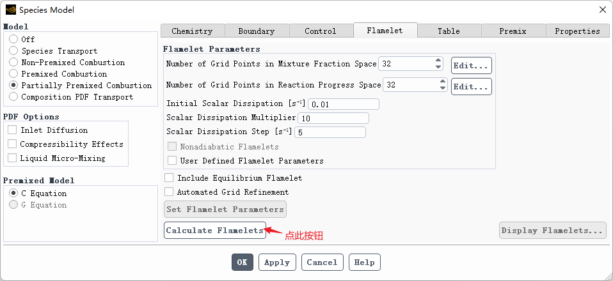The image size is (613, 281).
Task: Click the Apply button
Action: pyautogui.click(x=277, y=262)
